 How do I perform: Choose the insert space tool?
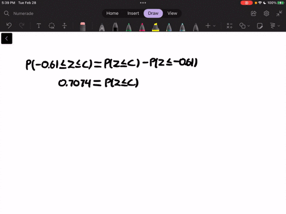click(64, 26)
